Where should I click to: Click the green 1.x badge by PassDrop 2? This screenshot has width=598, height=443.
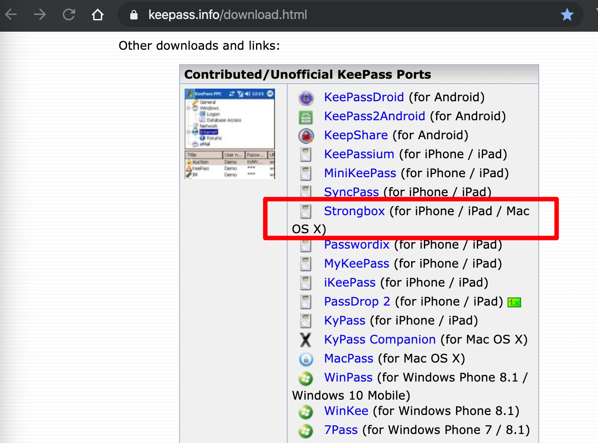(514, 302)
